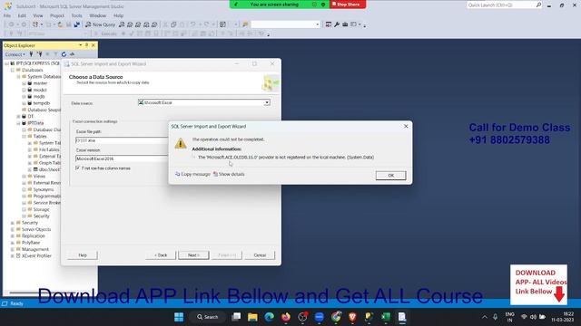This screenshot has width=581, height=326.
Task: Show hidden system tray icons
Action: click(x=484, y=317)
